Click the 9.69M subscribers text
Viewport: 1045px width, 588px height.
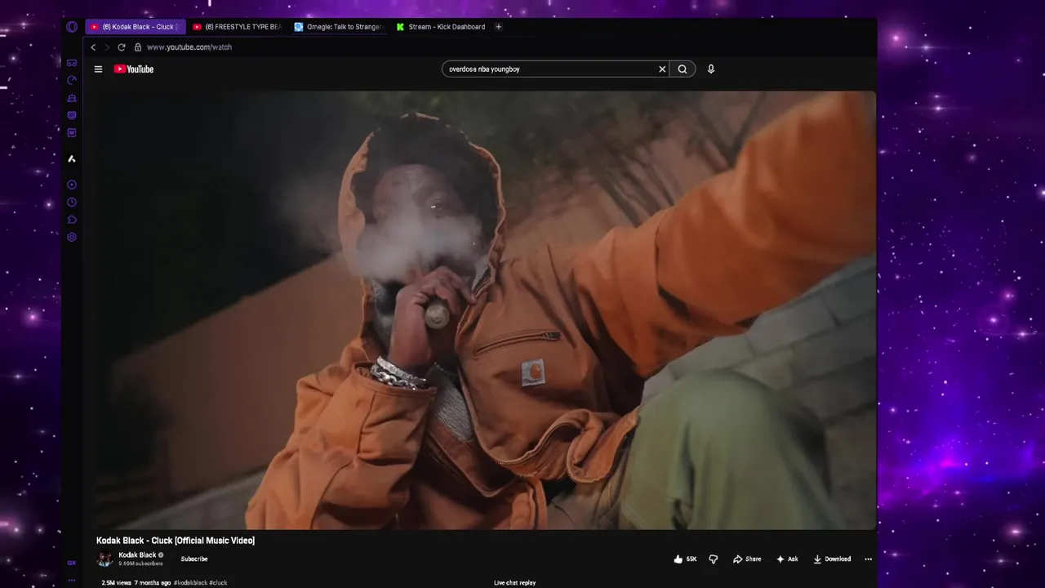point(140,563)
